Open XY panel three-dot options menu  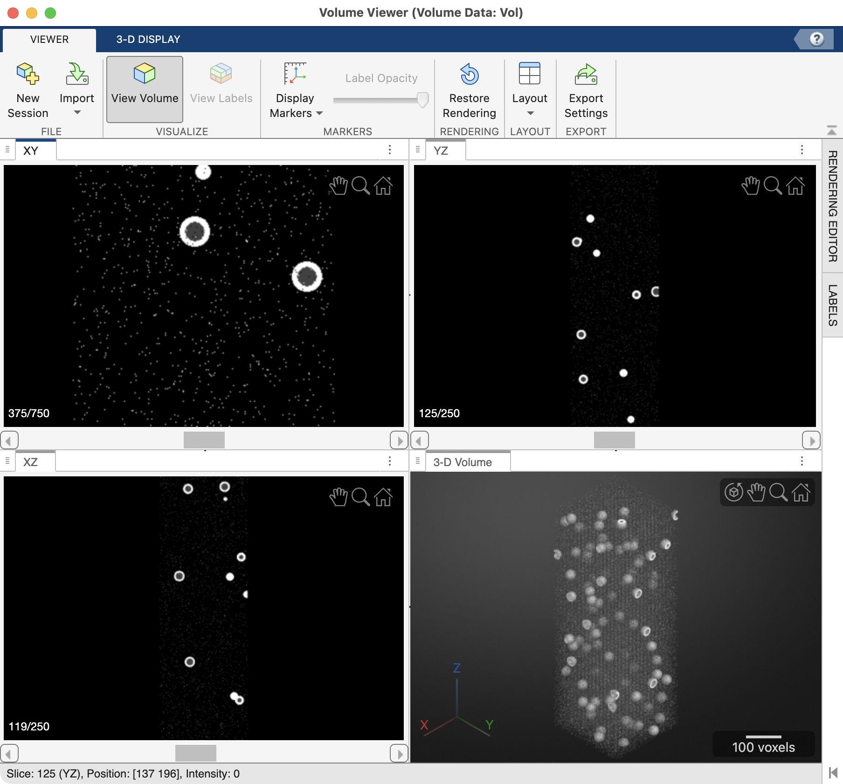point(390,150)
